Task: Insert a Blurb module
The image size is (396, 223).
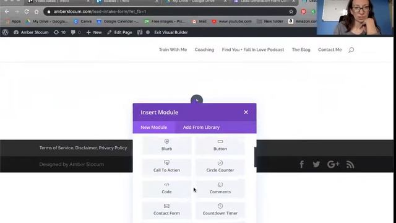Action: coord(166,145)
